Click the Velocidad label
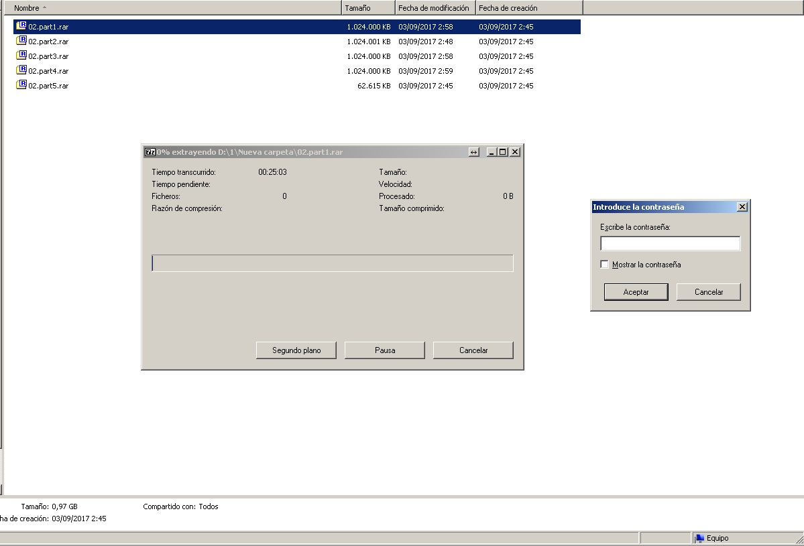Image resolution: width=804 pixels, height=546 pixels. (396, 184)
